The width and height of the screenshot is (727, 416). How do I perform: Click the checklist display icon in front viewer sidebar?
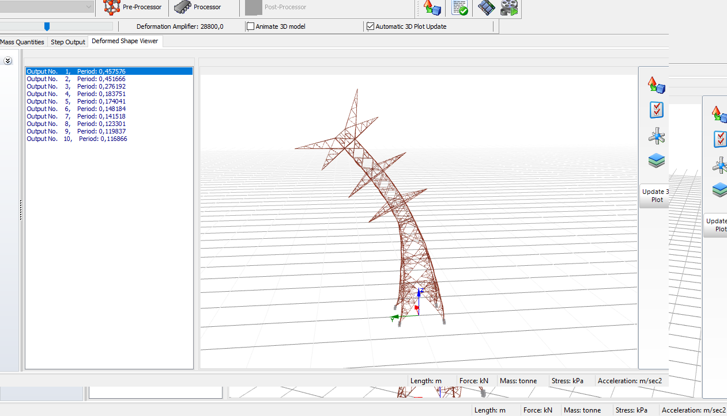point(657,110)
